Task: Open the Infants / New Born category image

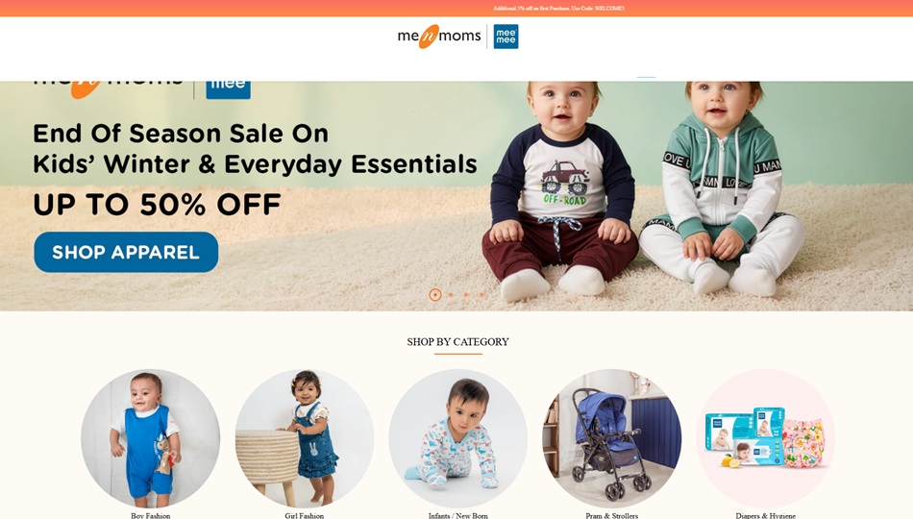Action: coord(458,438)
